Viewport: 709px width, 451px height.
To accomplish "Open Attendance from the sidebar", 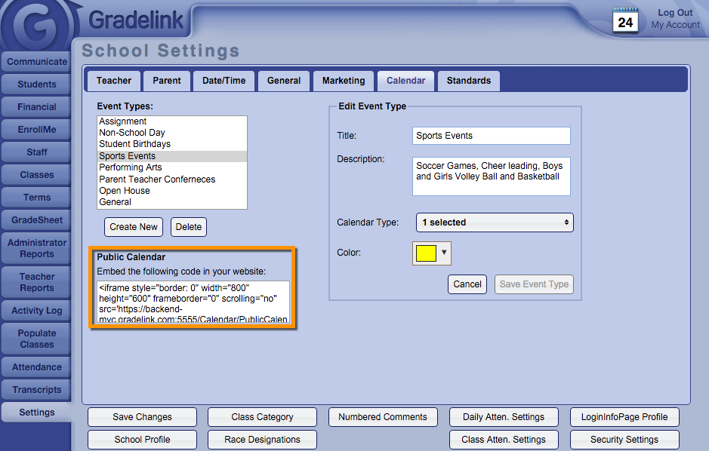I will pyautogui.click(x=36, y=367).
